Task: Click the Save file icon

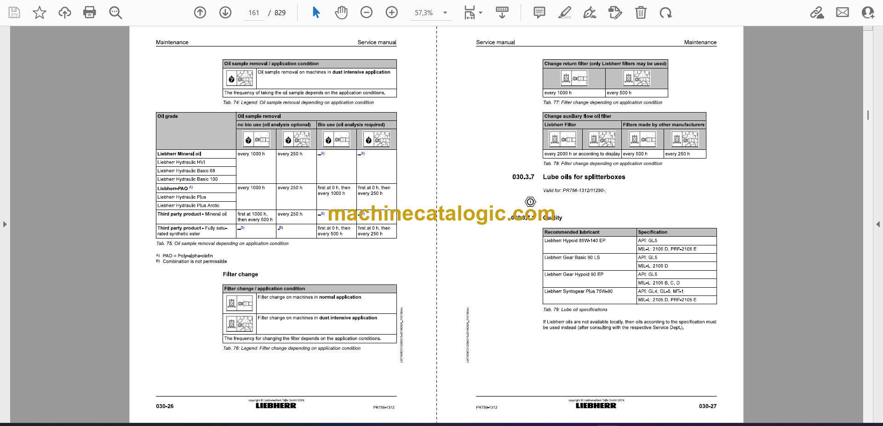Action: [14, 12]
